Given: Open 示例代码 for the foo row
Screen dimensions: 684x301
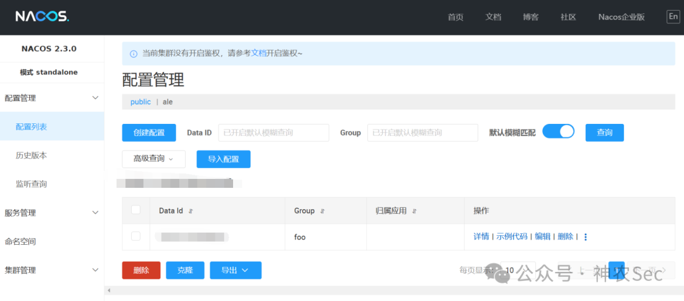Looking at the screenshot, I should pyautogui.click(x=512, y=236).
